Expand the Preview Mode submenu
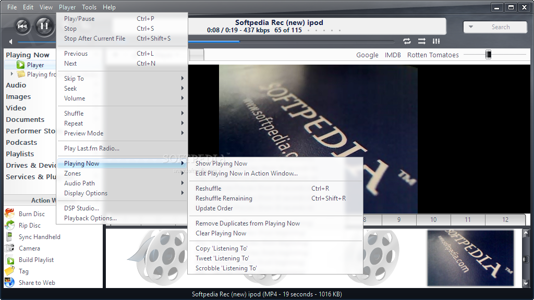This screenshot has width=534, height=300. coord(123,133)
